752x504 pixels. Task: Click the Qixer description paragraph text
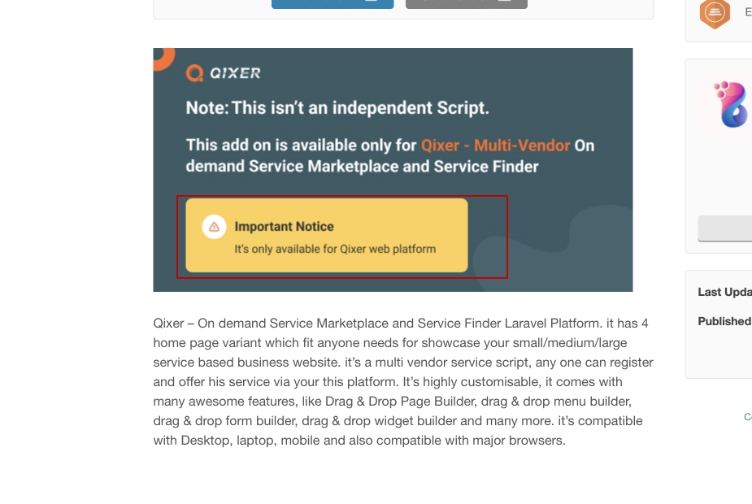[402, 382]
